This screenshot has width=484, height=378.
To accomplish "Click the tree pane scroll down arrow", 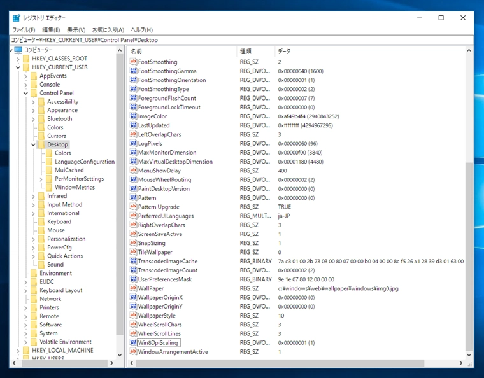I will point(120,355).
